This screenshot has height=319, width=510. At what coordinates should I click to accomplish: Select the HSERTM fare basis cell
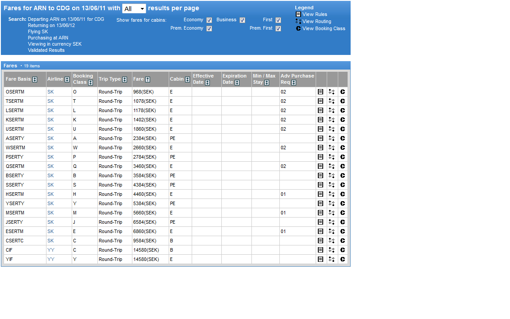[x=15, y=194]
